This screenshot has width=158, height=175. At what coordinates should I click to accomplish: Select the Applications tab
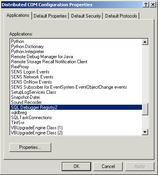click(18, 15)
